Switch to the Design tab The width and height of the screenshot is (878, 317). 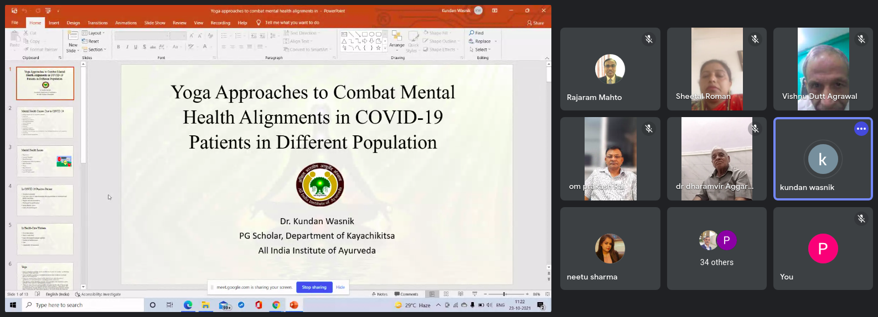tap(74, 23)
